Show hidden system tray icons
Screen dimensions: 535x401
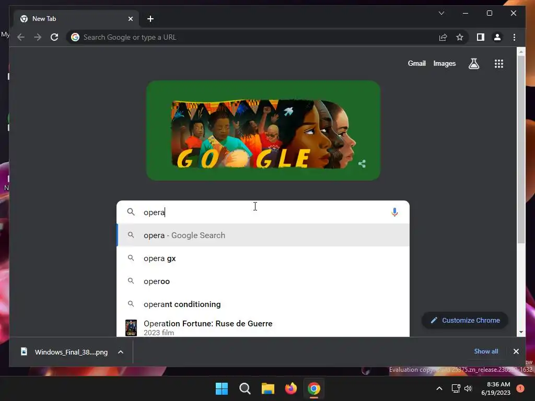(x=439, y=388)
